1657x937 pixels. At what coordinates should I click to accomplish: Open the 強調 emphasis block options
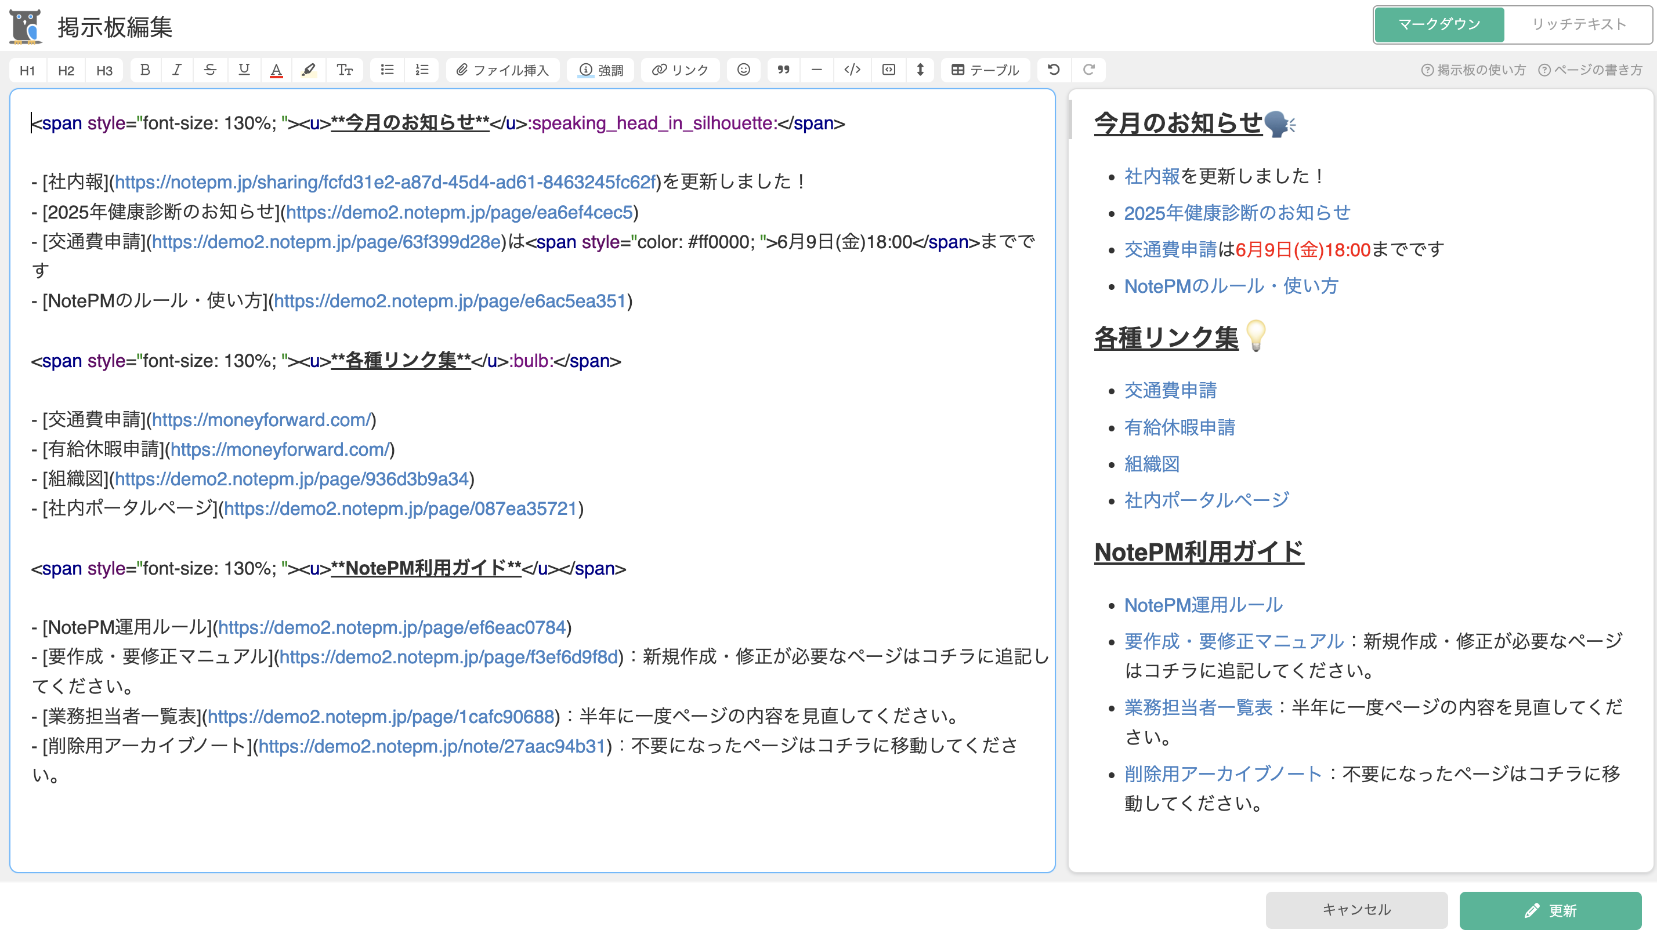point(600,70)
